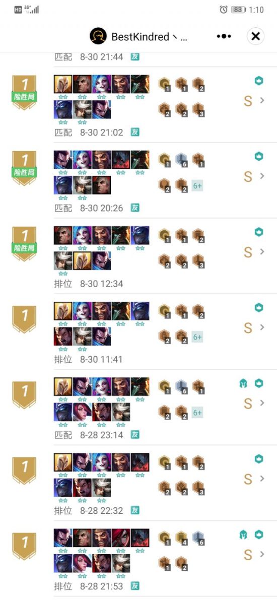Viewport: 277px width, 600px height.
Task: Expand the 8-30 21:02 match details chevron
Action: tap(262, 101)
